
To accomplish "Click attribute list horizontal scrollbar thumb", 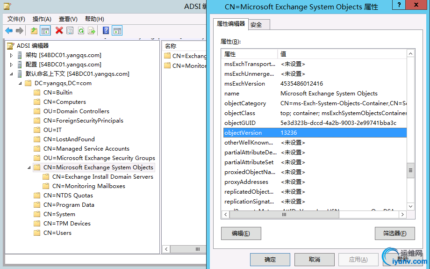I will coord(284,215).
